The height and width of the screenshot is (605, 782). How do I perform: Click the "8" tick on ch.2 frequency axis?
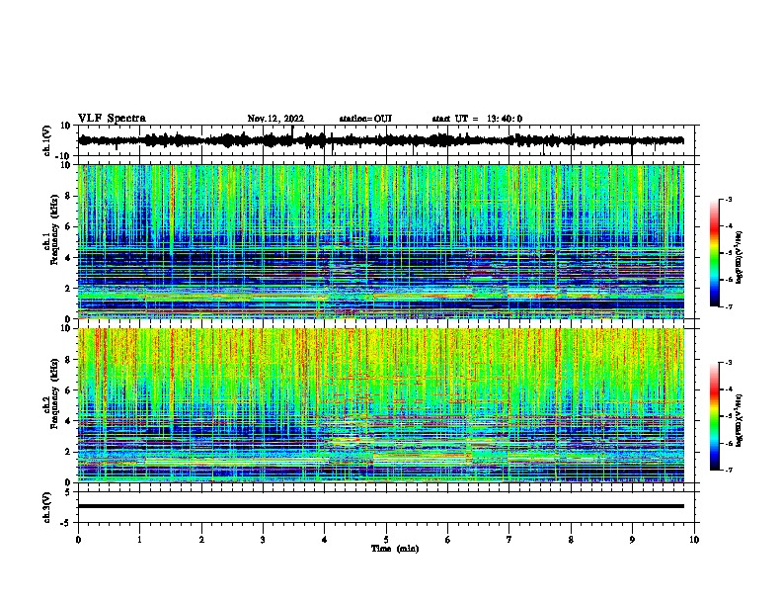(68, 360)
